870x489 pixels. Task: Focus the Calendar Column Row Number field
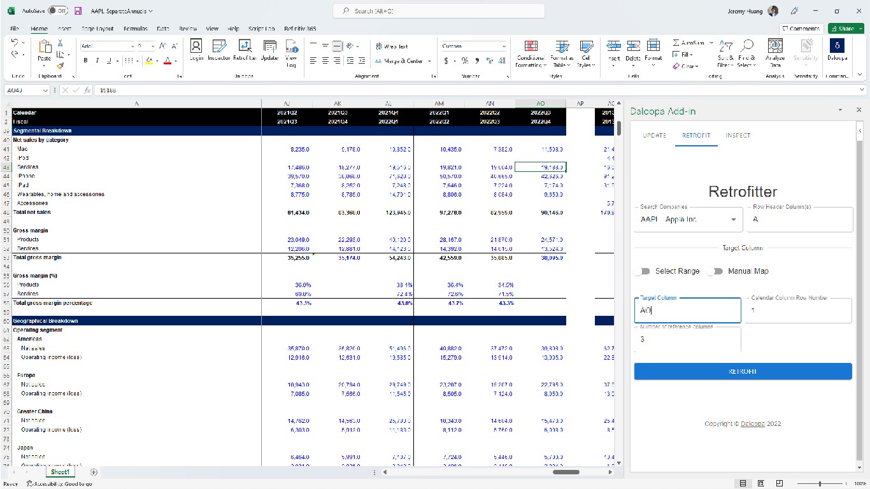pos(799,310)
